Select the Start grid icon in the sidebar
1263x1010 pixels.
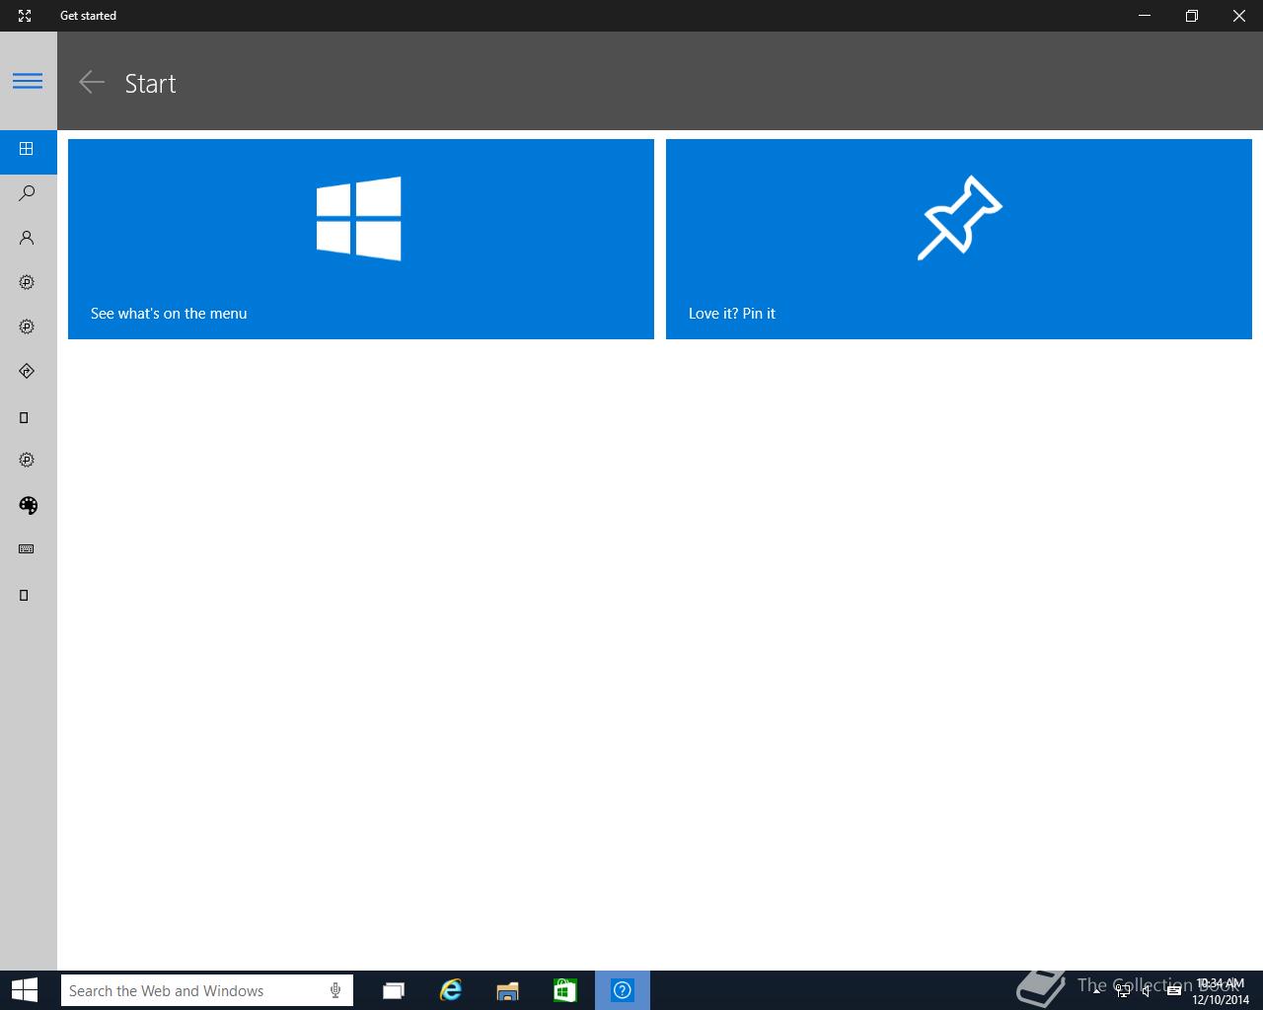28,149
